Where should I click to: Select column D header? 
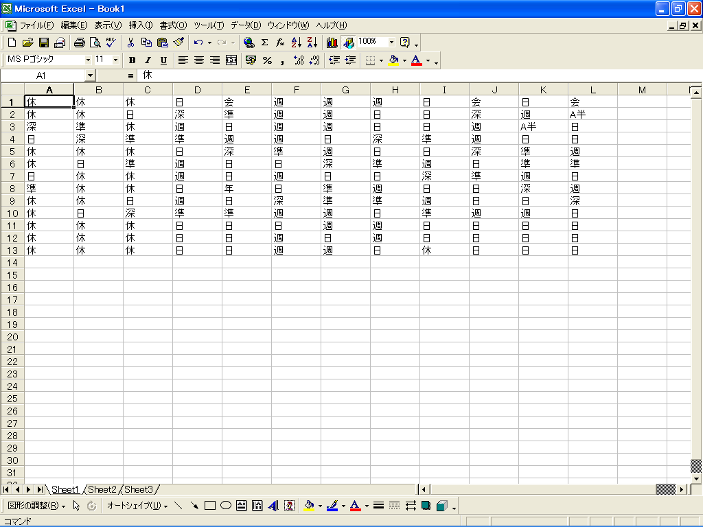click(x=198, y=90)
